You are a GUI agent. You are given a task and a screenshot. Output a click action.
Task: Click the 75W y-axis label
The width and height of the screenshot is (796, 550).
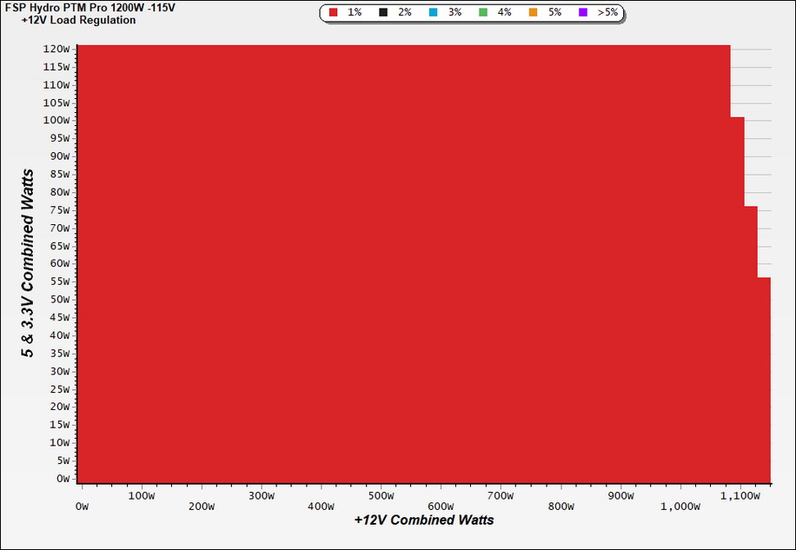(59, 210)
